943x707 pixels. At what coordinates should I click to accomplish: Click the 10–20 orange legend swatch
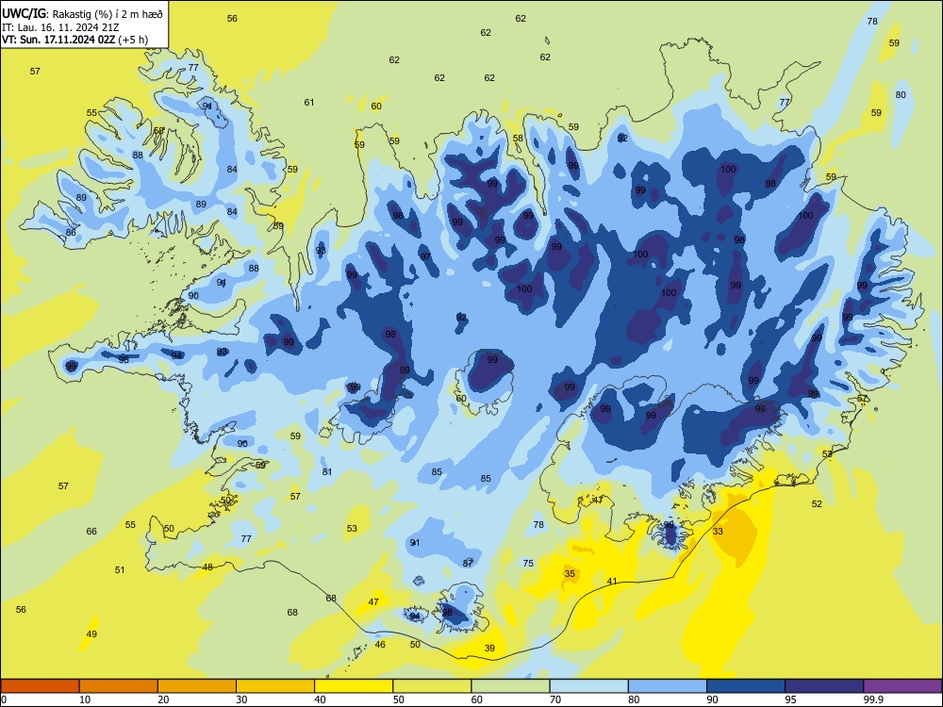click(x=119, y=686)
